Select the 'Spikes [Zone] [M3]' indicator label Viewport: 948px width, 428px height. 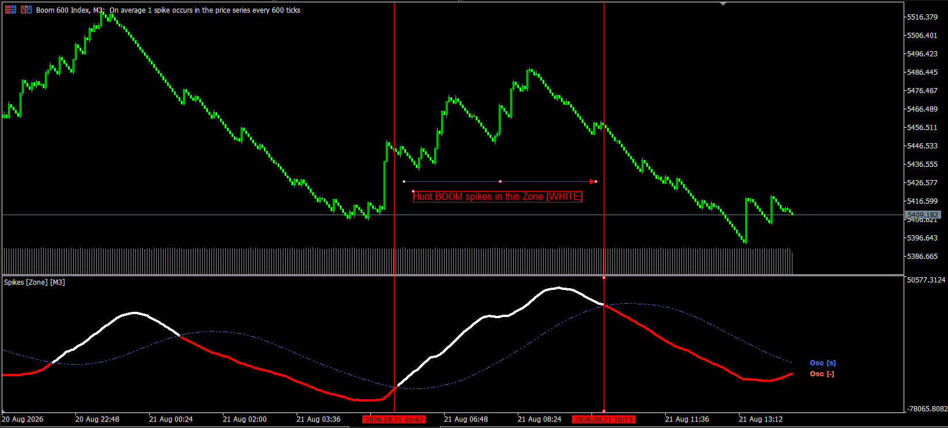click(35, 282)
